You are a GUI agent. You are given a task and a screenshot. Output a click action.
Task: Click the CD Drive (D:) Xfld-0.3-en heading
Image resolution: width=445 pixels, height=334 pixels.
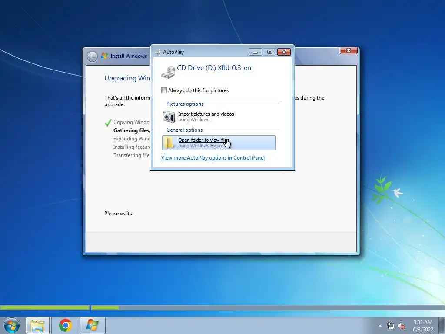(x=214, y=67)
